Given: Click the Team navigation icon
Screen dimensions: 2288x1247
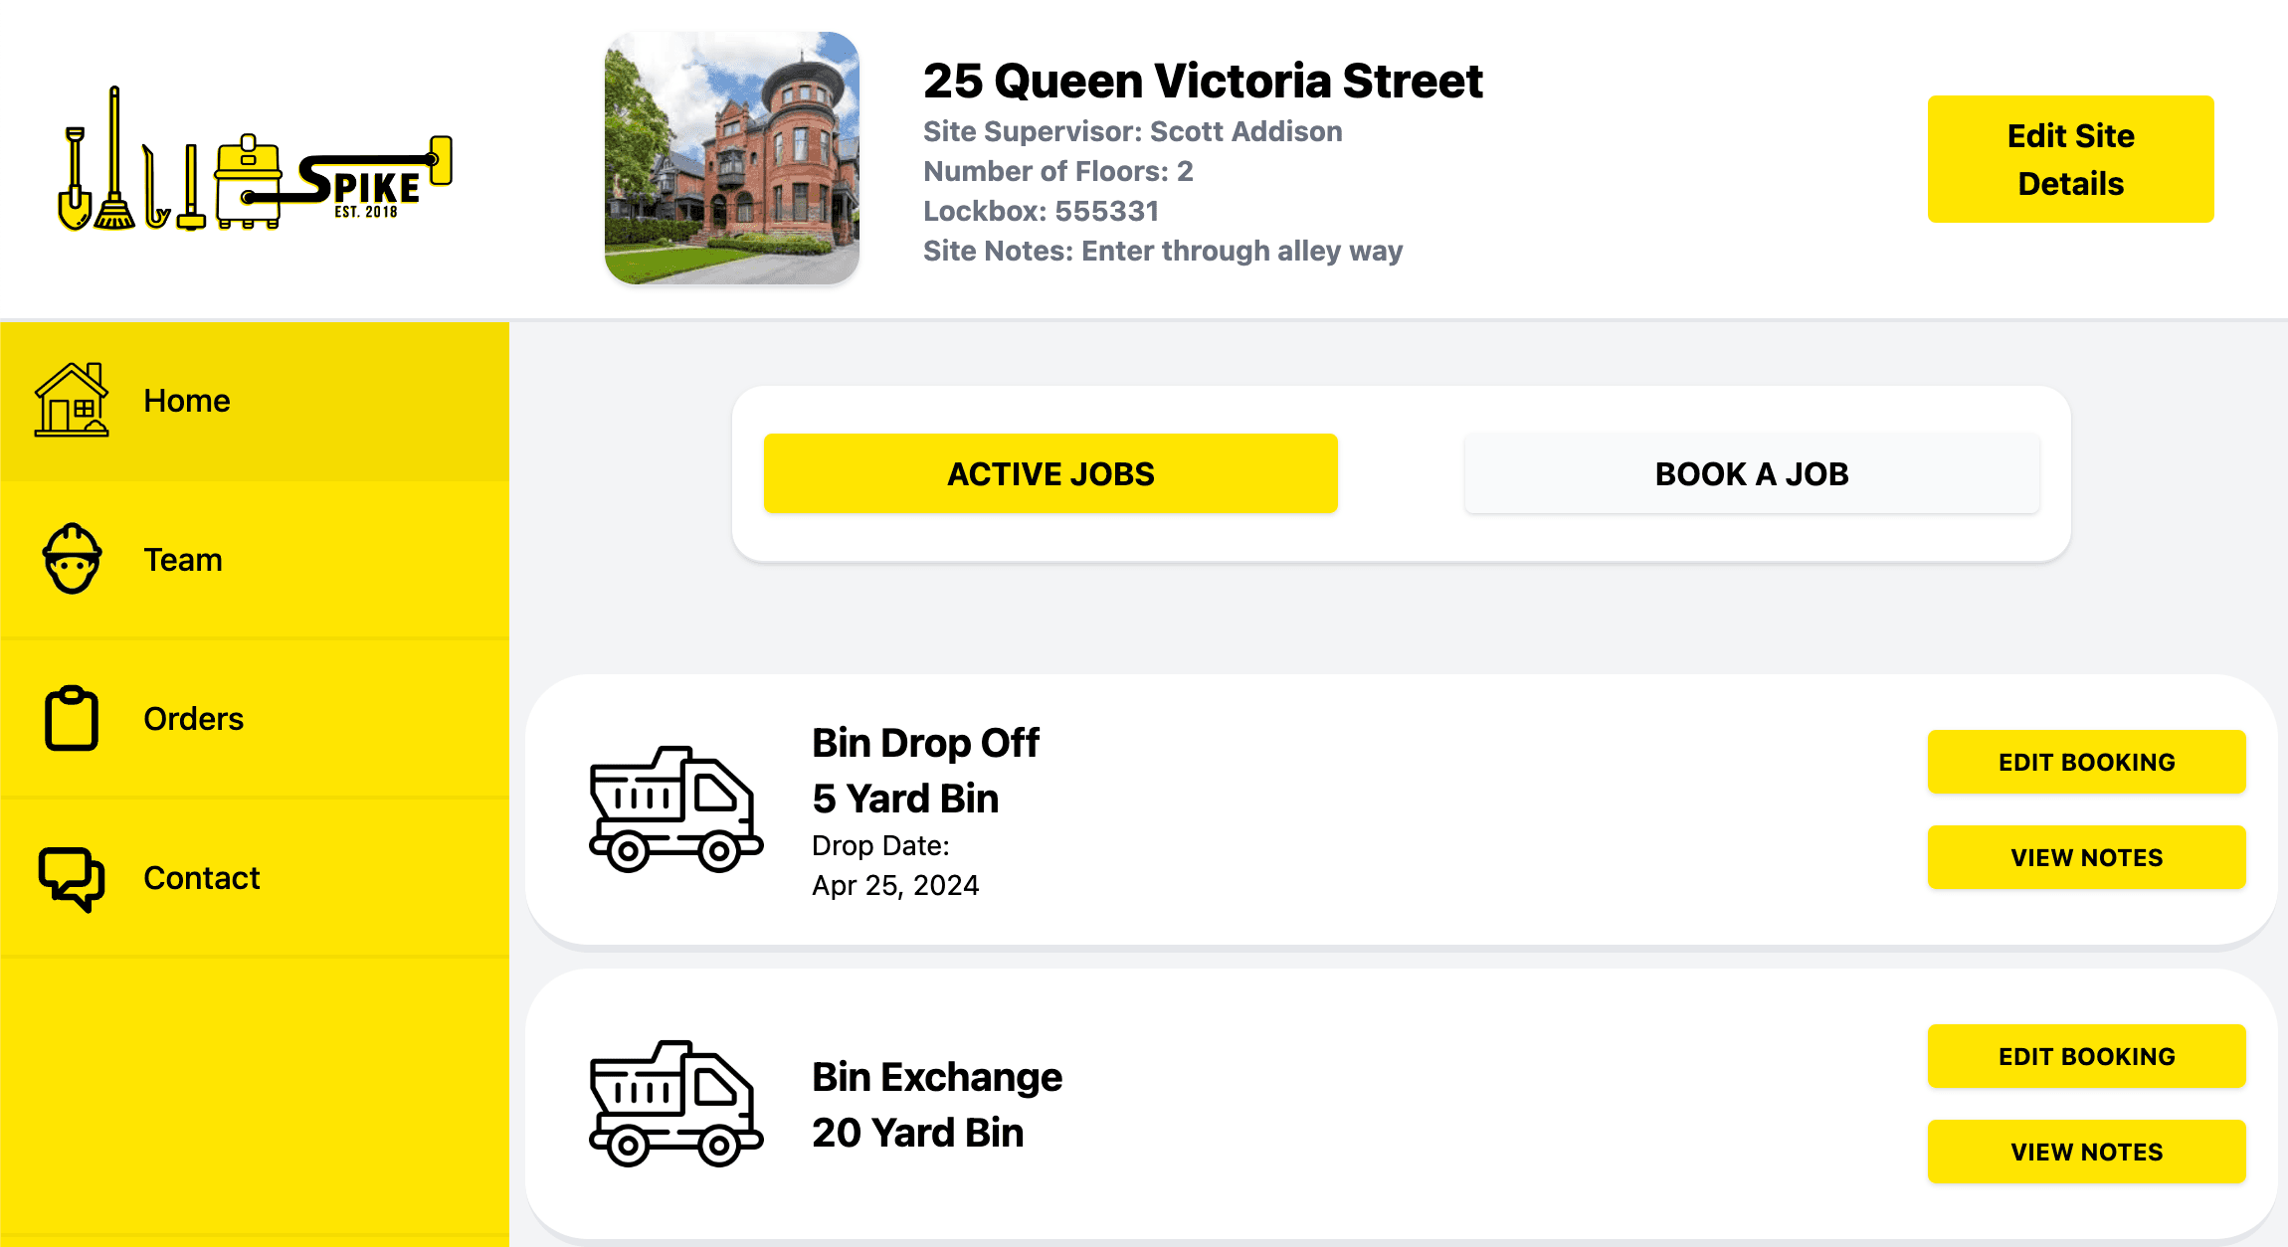Looking at the screenshot, I should pos(73,559).
